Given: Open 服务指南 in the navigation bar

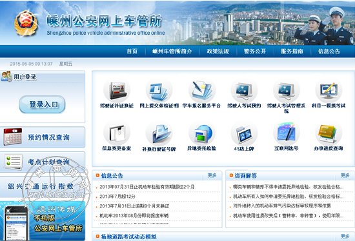Looking at the screenshot, I should click(292, 52).
